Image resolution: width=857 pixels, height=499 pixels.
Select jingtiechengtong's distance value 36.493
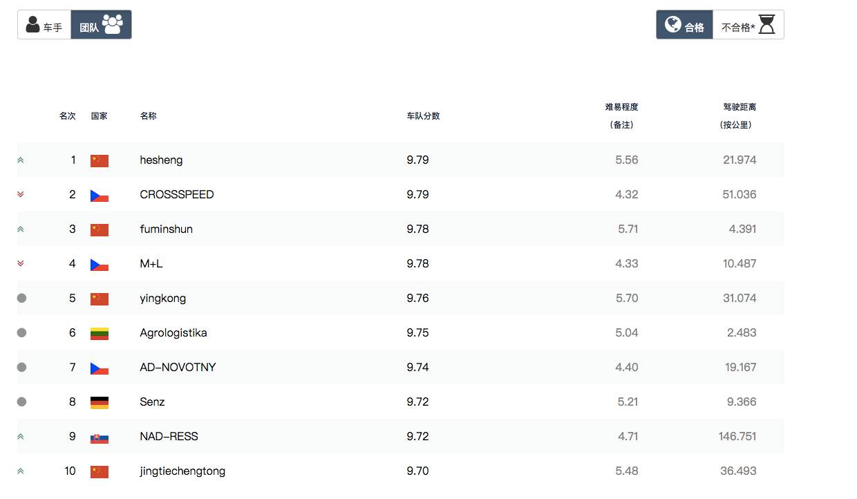click(738, 471)
